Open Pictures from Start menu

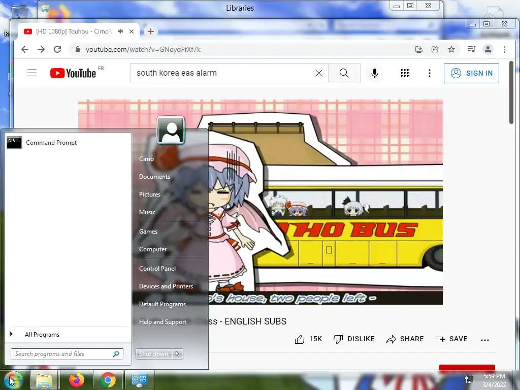tap(150, 194)
